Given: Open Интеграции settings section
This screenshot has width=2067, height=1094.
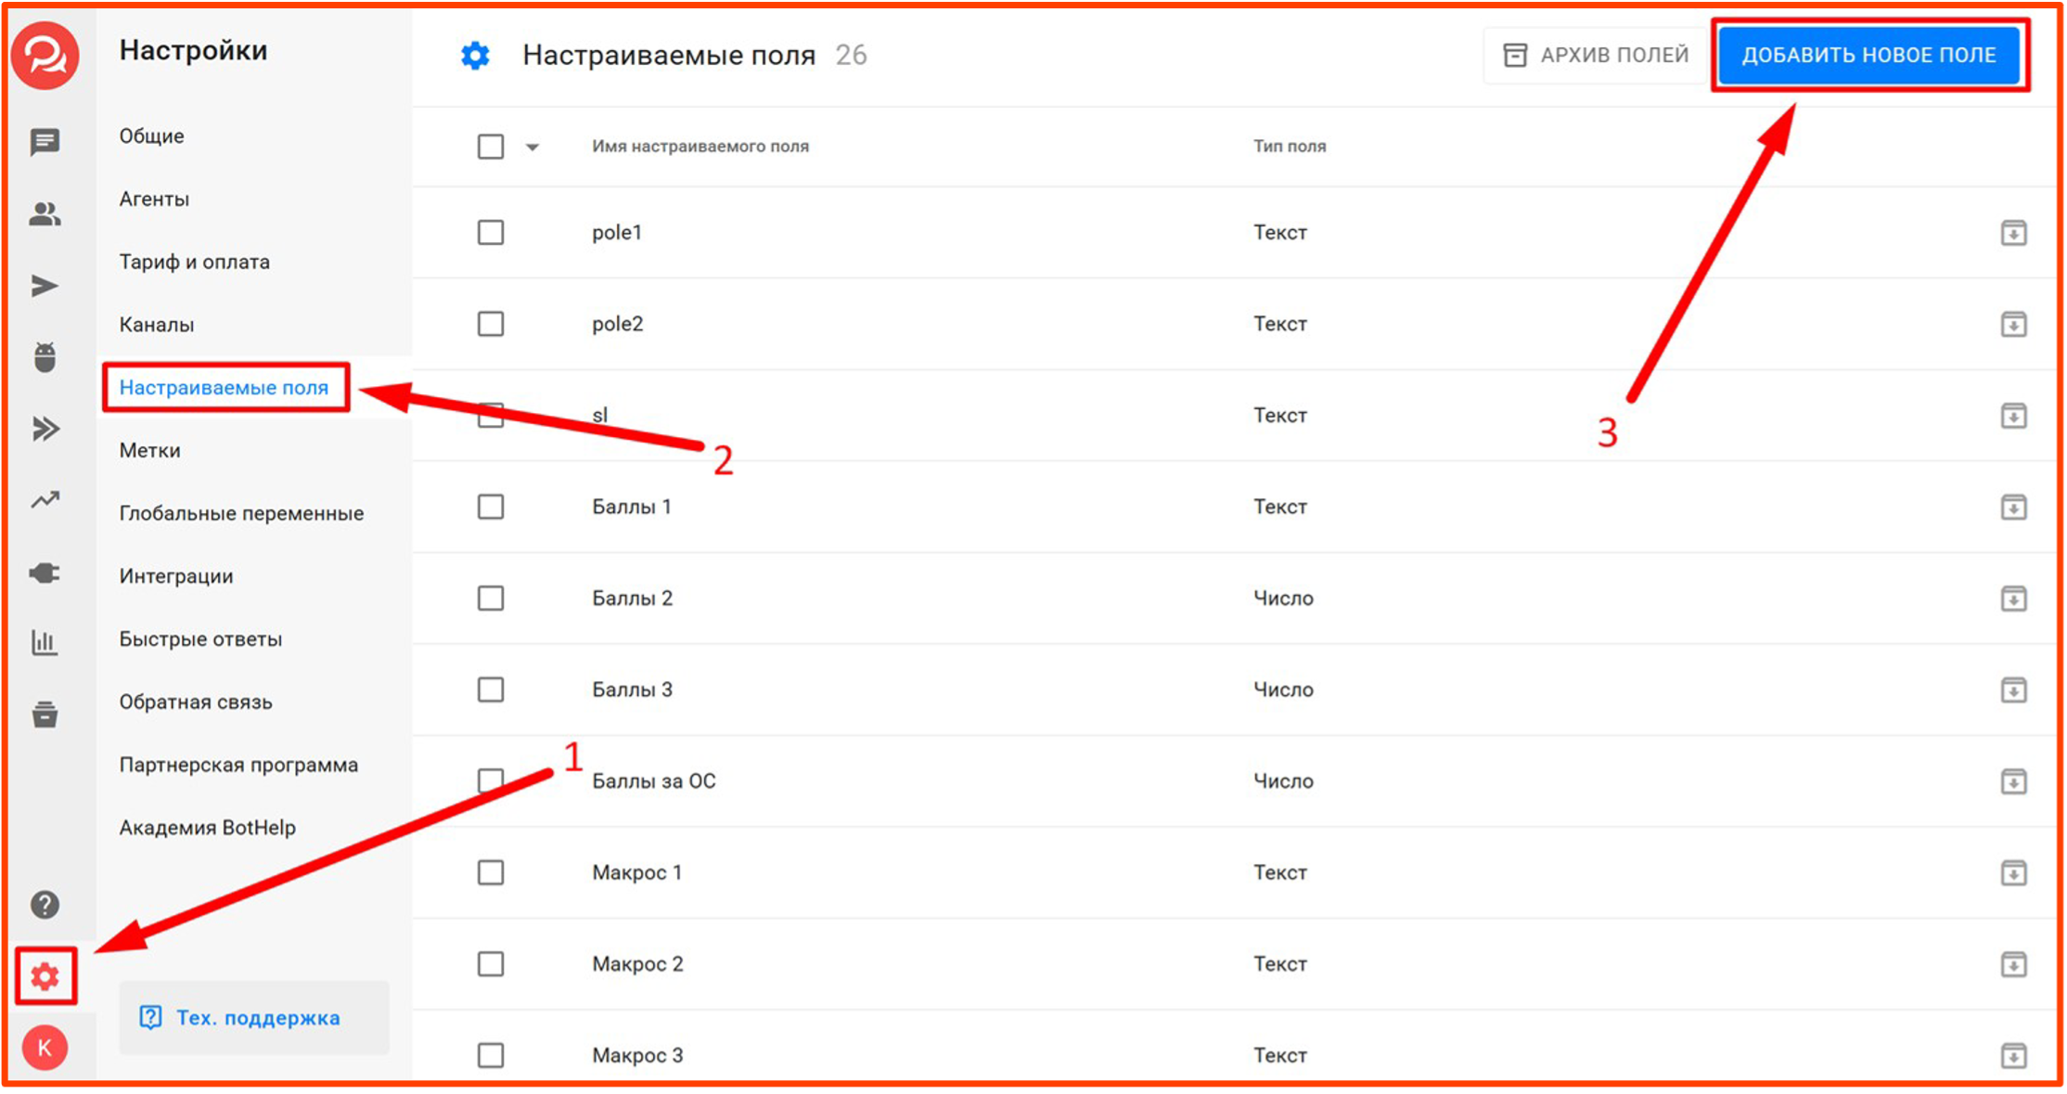Looking at the screenshot, I should pos(176,576).
